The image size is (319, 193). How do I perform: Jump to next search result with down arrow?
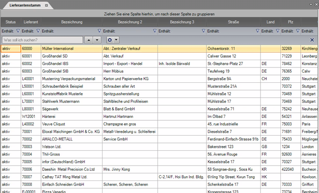click(97, 39)
